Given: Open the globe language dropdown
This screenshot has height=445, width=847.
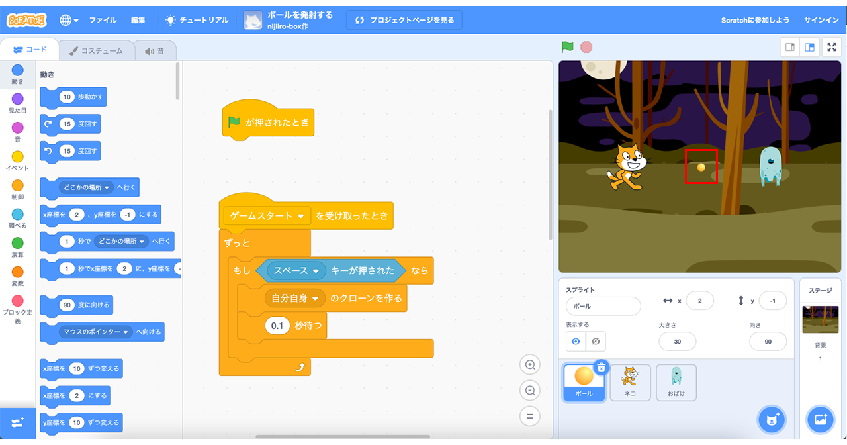Looking at the screenshot, I should 69,20.
